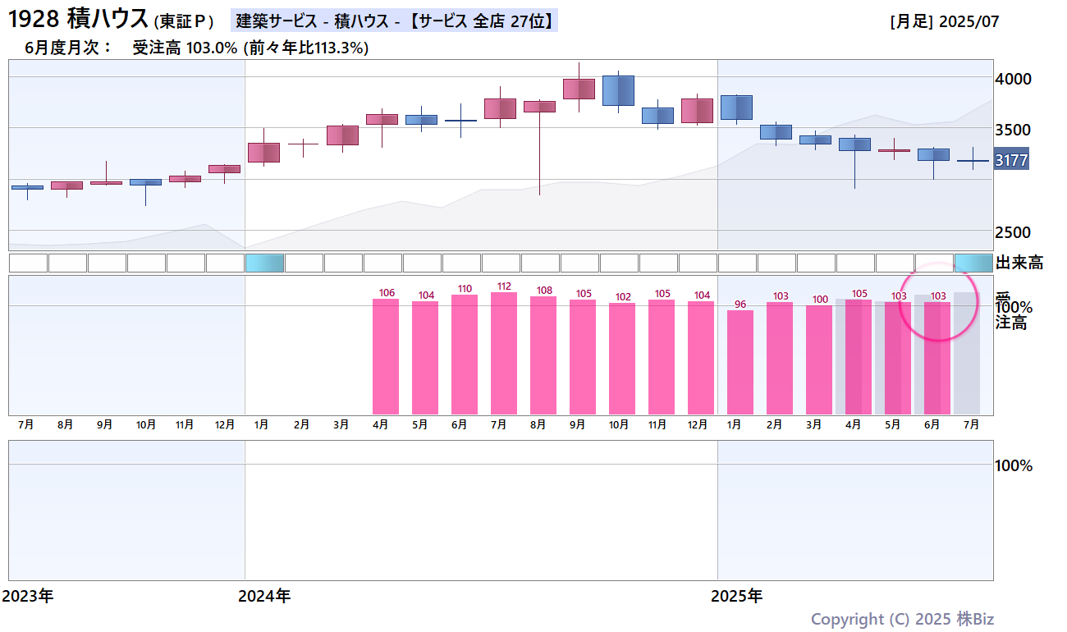Click the tall blue October 2024 candlestick
Image resolution: width=1067 pixels, height=632 pixels.
tap(618, 90)
